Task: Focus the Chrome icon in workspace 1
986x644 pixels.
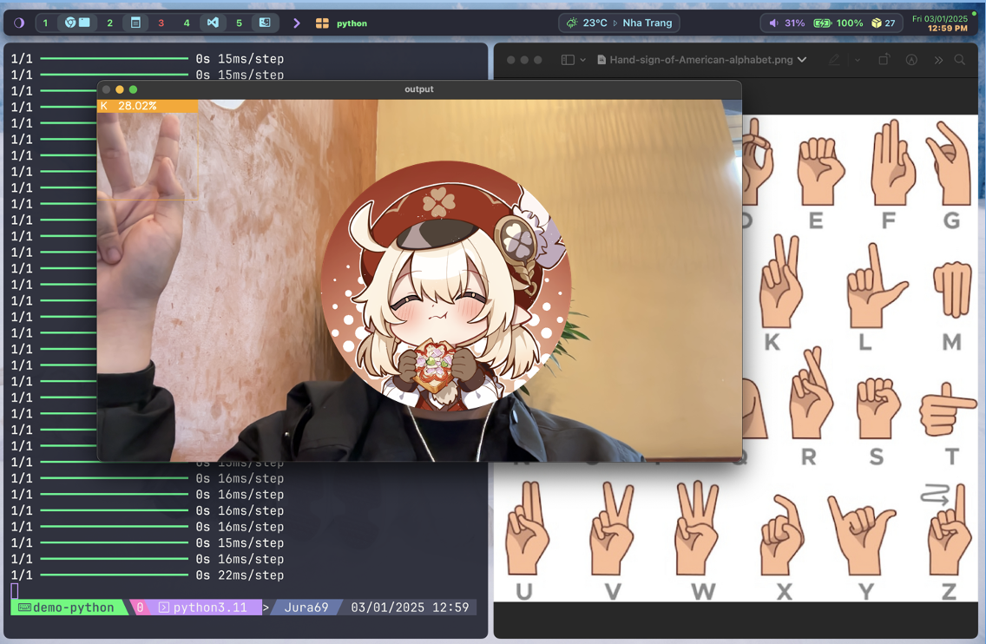Action: (x=69, y=23)
